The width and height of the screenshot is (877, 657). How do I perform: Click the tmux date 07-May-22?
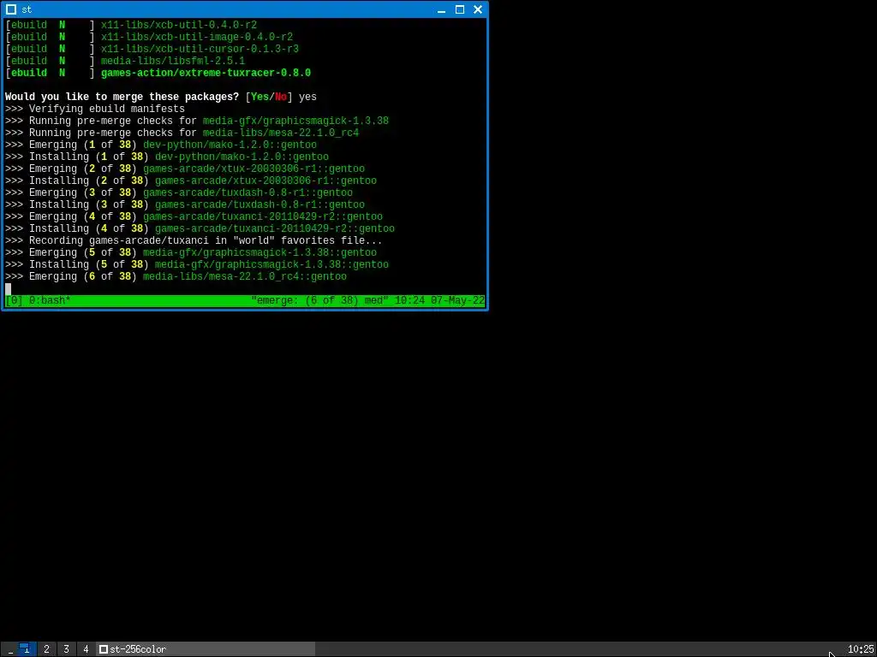pyautogui.click(x=457, y=300)
